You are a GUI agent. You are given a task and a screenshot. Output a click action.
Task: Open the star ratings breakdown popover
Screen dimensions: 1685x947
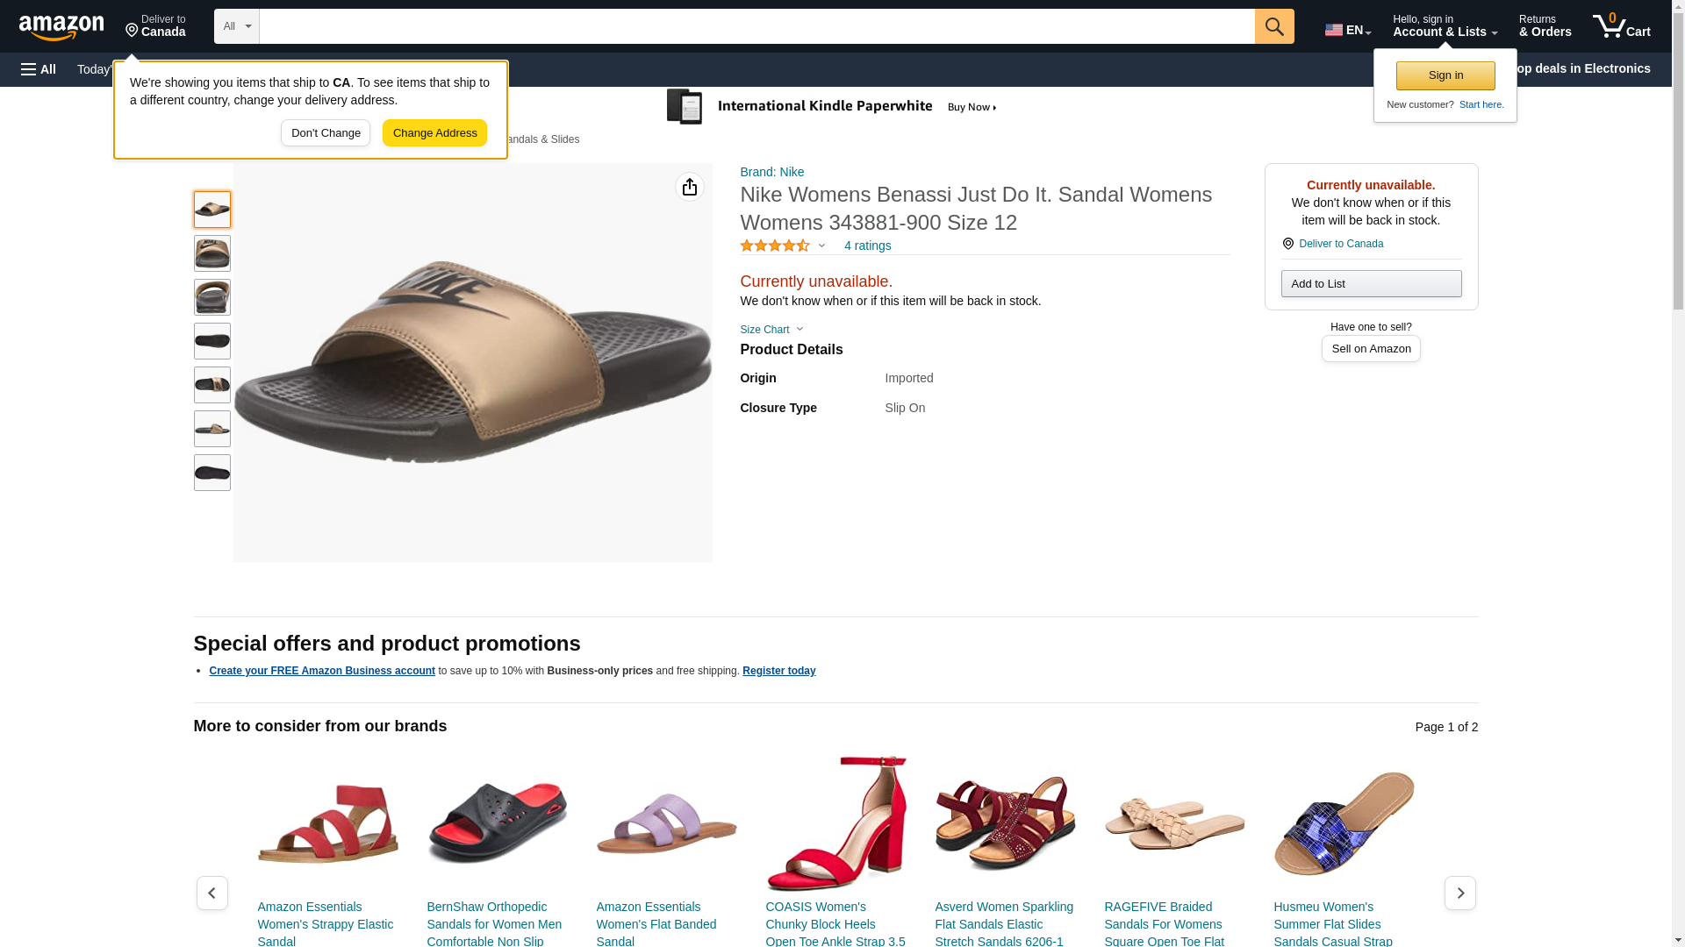(783, 246)
